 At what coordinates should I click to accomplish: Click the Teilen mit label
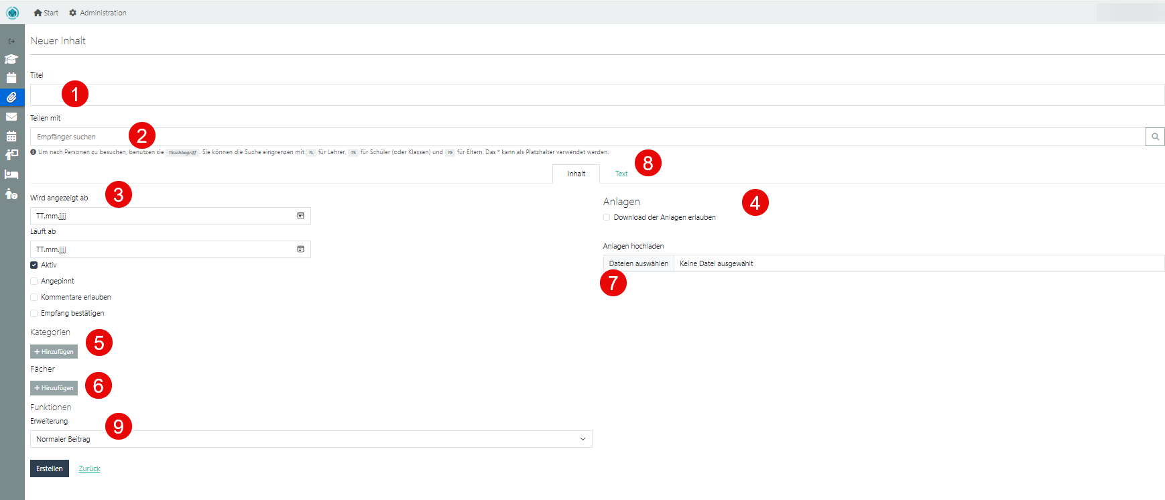pos(46,118)
